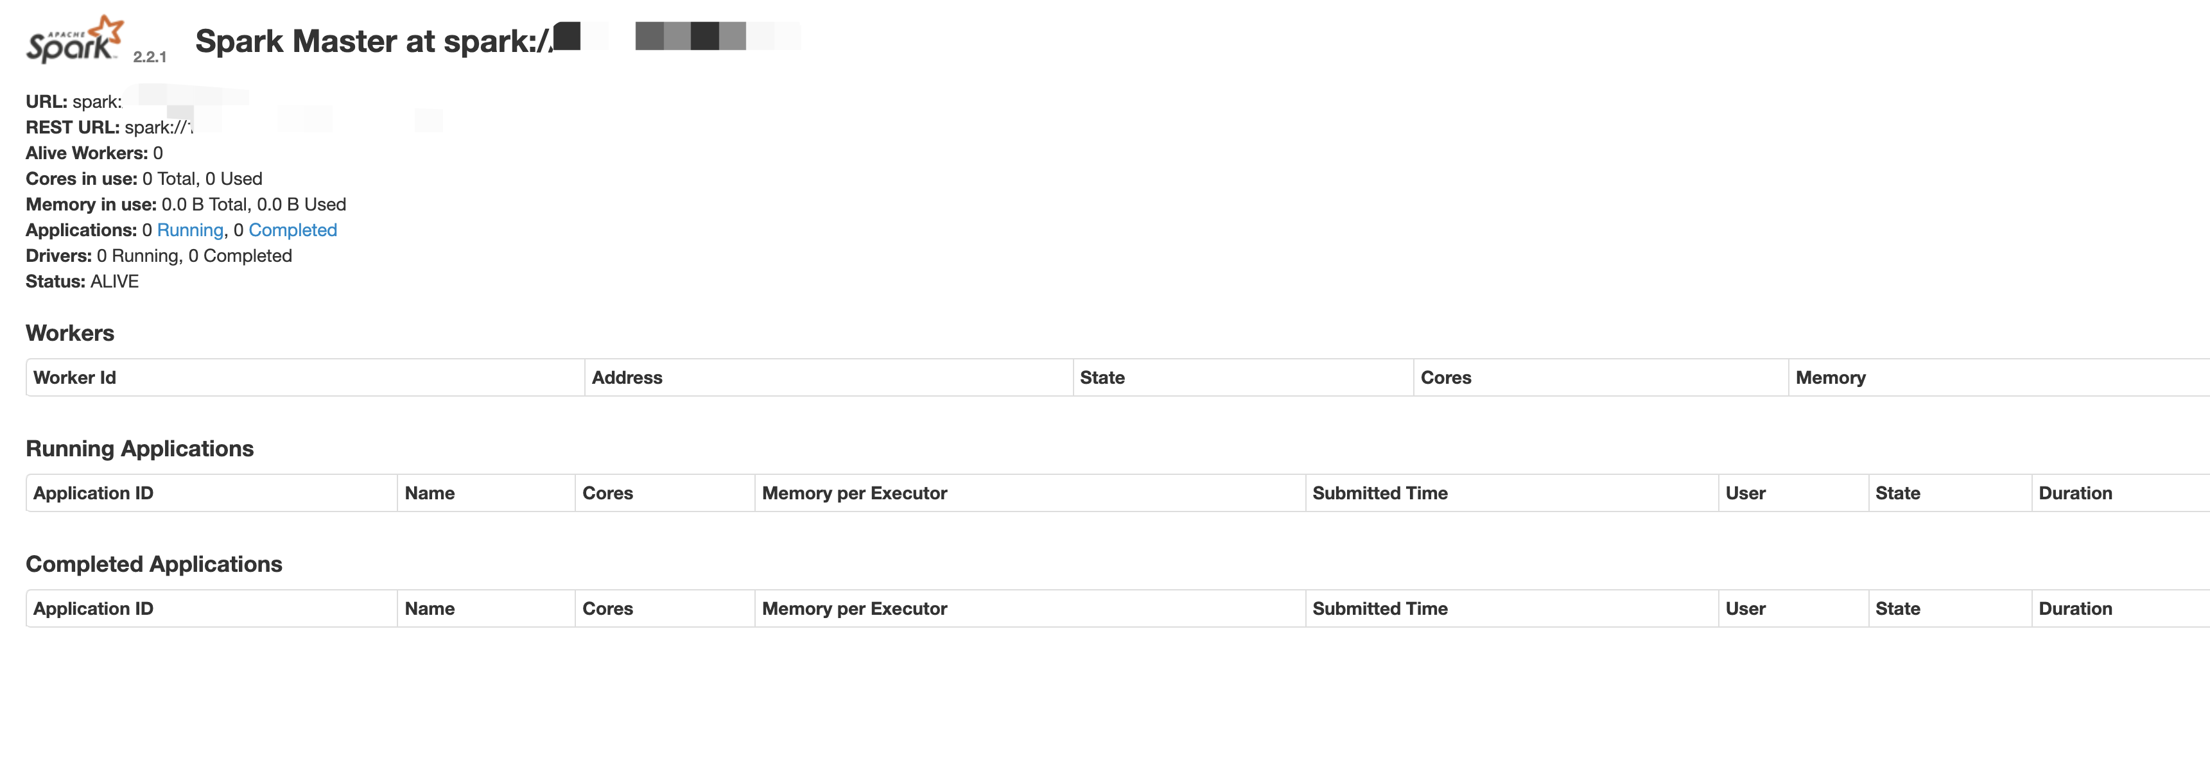Sort Running Applications by Submitted Time

[1380, 493]
